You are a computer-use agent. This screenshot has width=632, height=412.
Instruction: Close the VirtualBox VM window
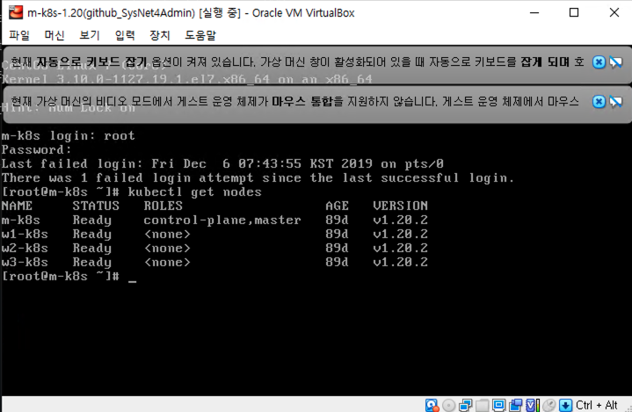coord(614,12)
